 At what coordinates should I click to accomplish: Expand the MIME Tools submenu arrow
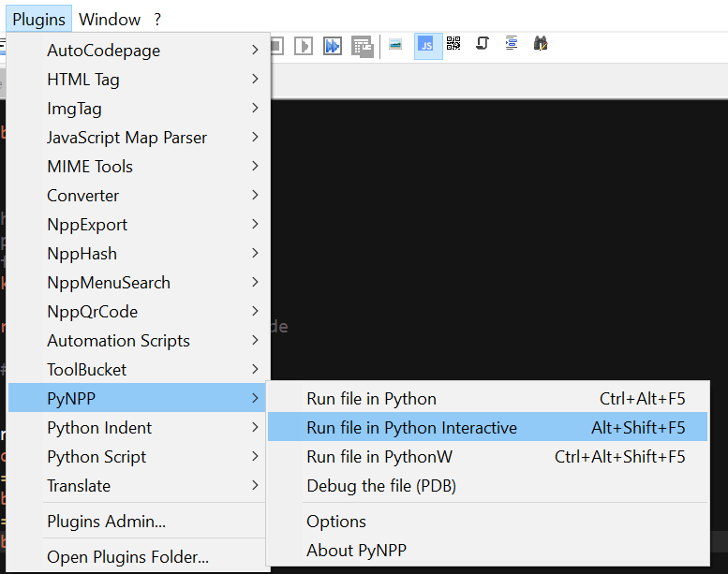[x=255, y=166]
